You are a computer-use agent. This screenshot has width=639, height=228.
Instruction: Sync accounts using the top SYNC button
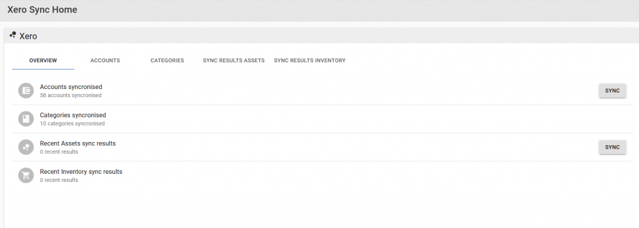click(x=612, y=91)
